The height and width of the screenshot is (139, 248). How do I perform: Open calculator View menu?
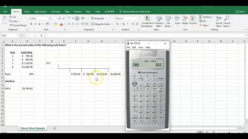pyautogui.click(x=141, y=47)
